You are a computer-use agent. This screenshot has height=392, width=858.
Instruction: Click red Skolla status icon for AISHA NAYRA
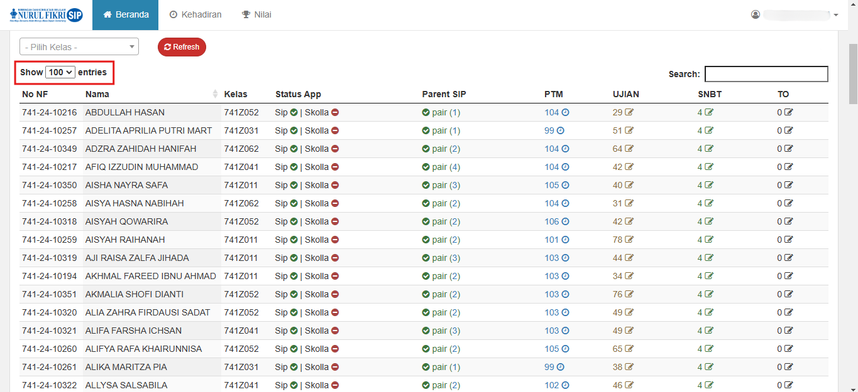point(335,186)
